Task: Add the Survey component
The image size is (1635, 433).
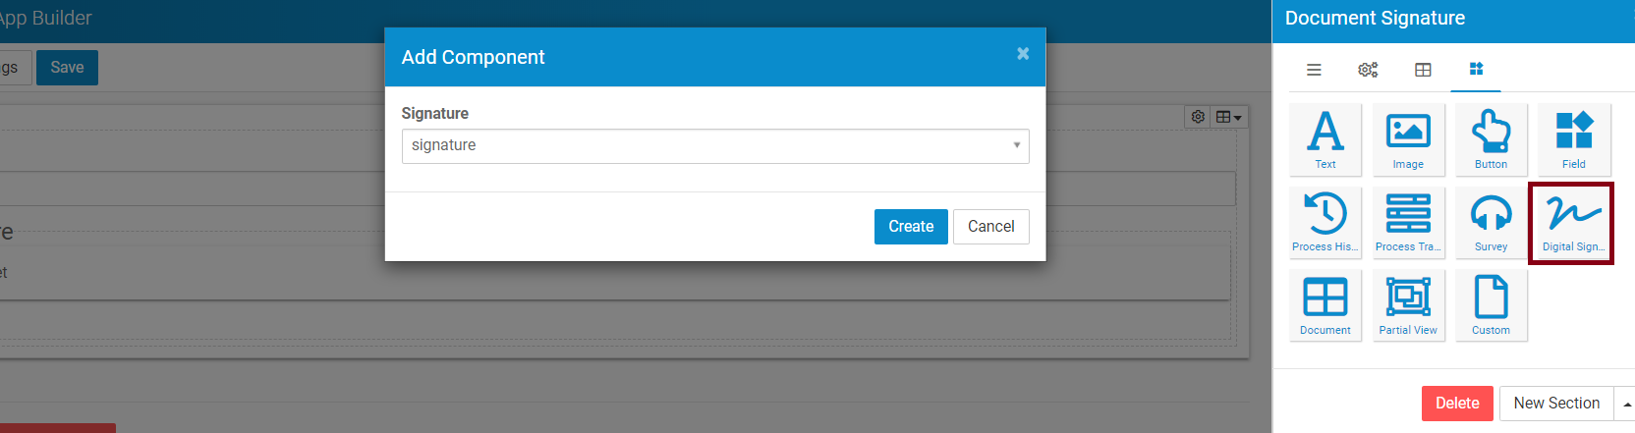Action: click(1491, 222)
